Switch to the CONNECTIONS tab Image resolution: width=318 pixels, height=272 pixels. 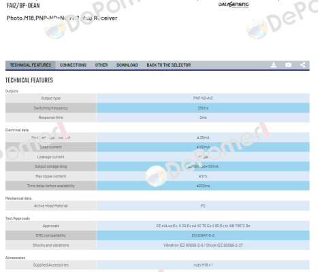pos(73,65)
